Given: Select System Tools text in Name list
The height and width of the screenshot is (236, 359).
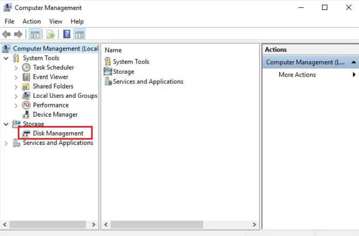Looking at the screenshot, I should pos(131,61).
